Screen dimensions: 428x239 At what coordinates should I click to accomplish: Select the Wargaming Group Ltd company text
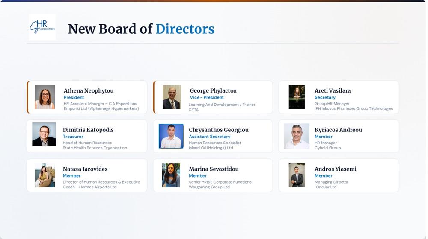209,187
